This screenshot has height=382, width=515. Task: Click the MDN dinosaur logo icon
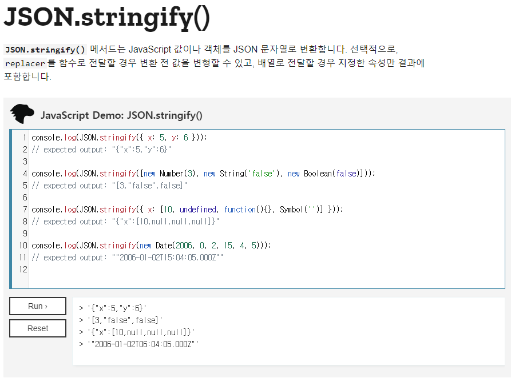[22, 114]
